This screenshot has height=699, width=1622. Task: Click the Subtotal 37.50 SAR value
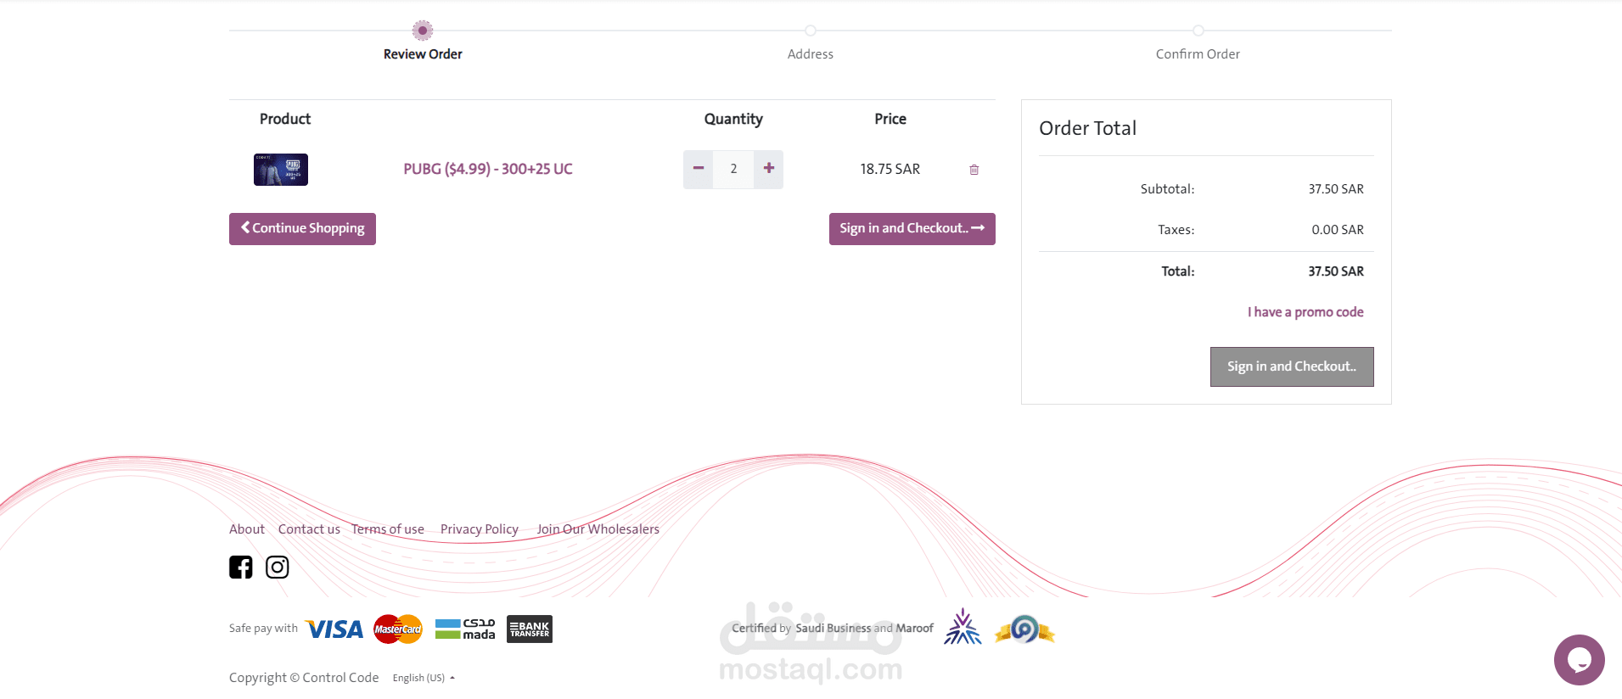click(x=1336, y=189)
